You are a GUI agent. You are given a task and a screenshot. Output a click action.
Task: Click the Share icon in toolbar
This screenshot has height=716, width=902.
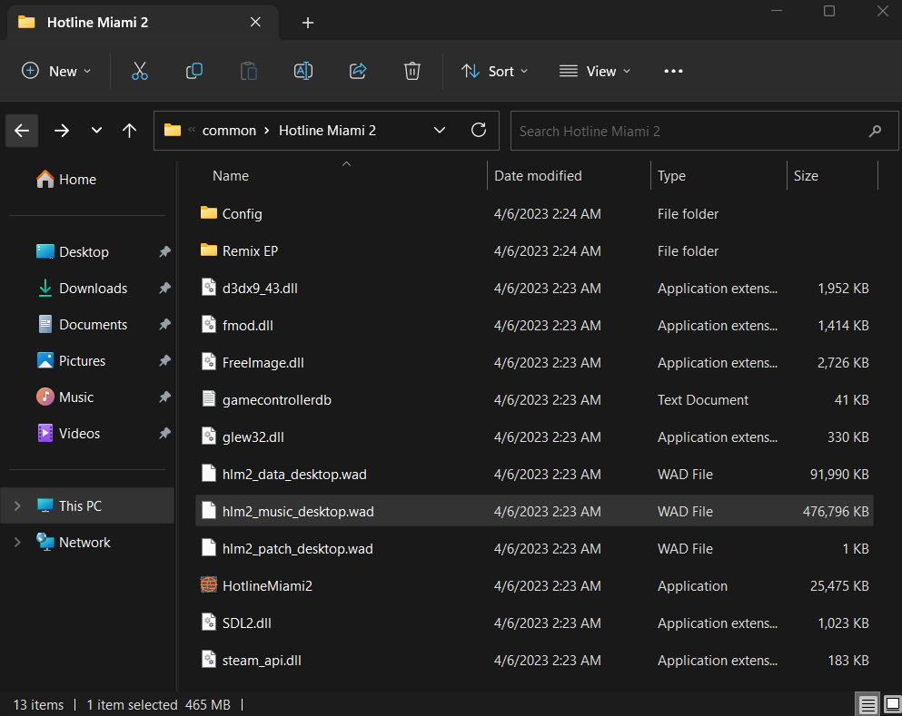click(357, 71)
